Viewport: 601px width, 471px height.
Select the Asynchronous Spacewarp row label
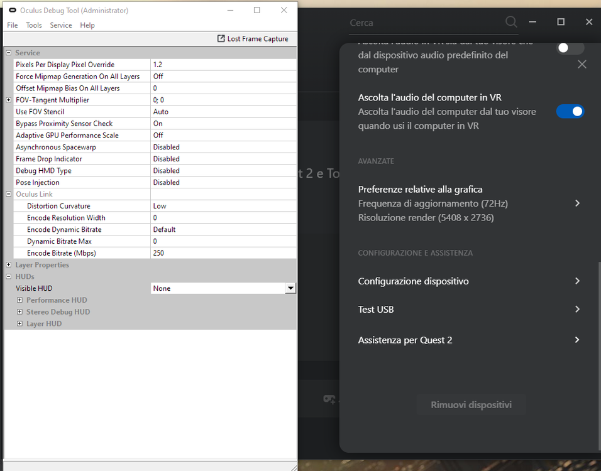[56, 147]
